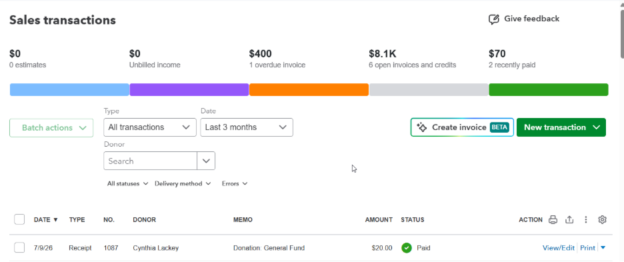Sort by the STATUS column header
This screenshot has height=262, width=624.
412,219
